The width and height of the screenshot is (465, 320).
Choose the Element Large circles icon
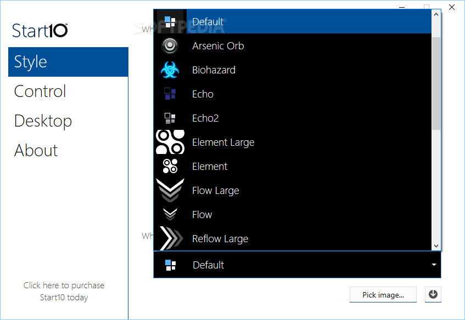[170, 142]
